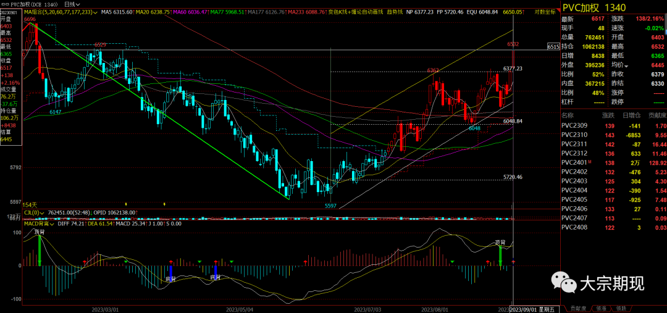Click the 6696 high price label
This screenshot has width=667, height=313.
coord(30,20)
